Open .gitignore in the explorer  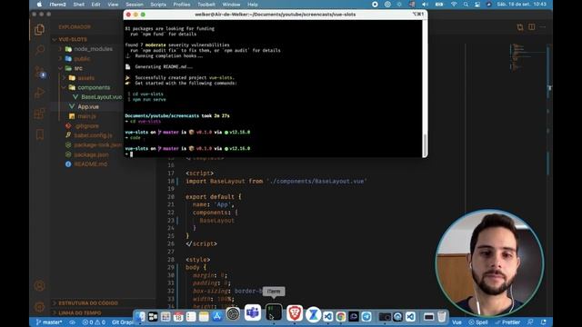86,125
